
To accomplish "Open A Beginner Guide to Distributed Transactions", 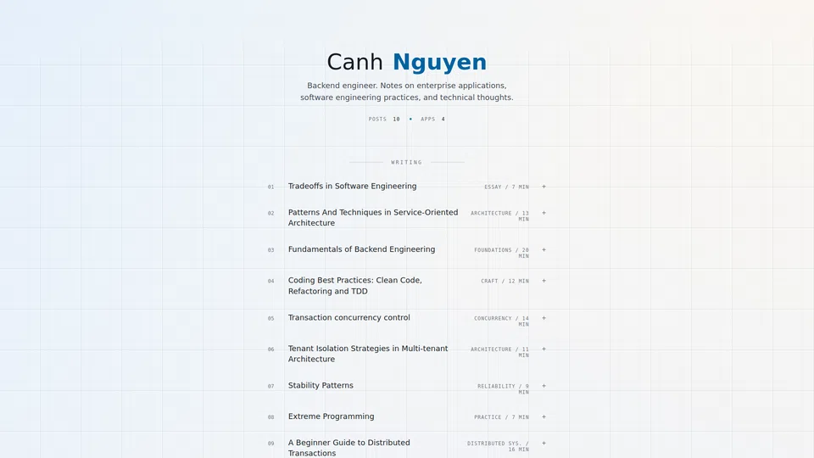I will 348,448.
